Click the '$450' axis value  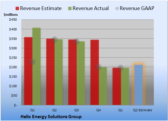tap(13, 19)
